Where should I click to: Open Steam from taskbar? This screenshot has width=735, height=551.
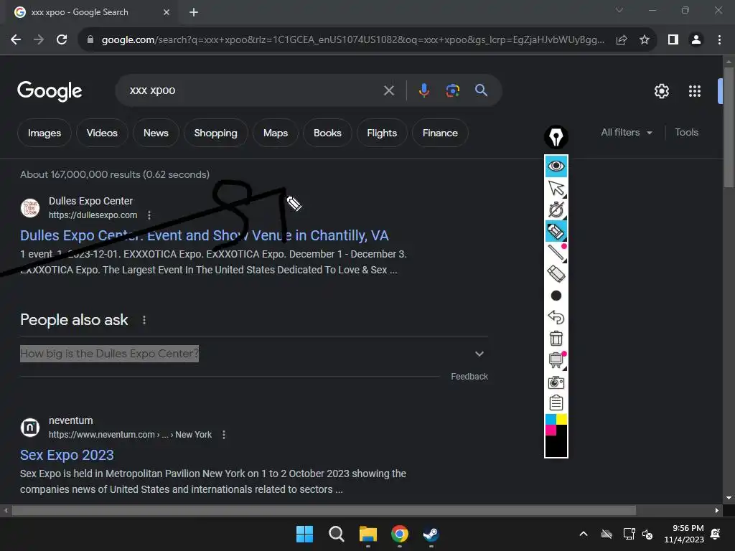(431, 534)
